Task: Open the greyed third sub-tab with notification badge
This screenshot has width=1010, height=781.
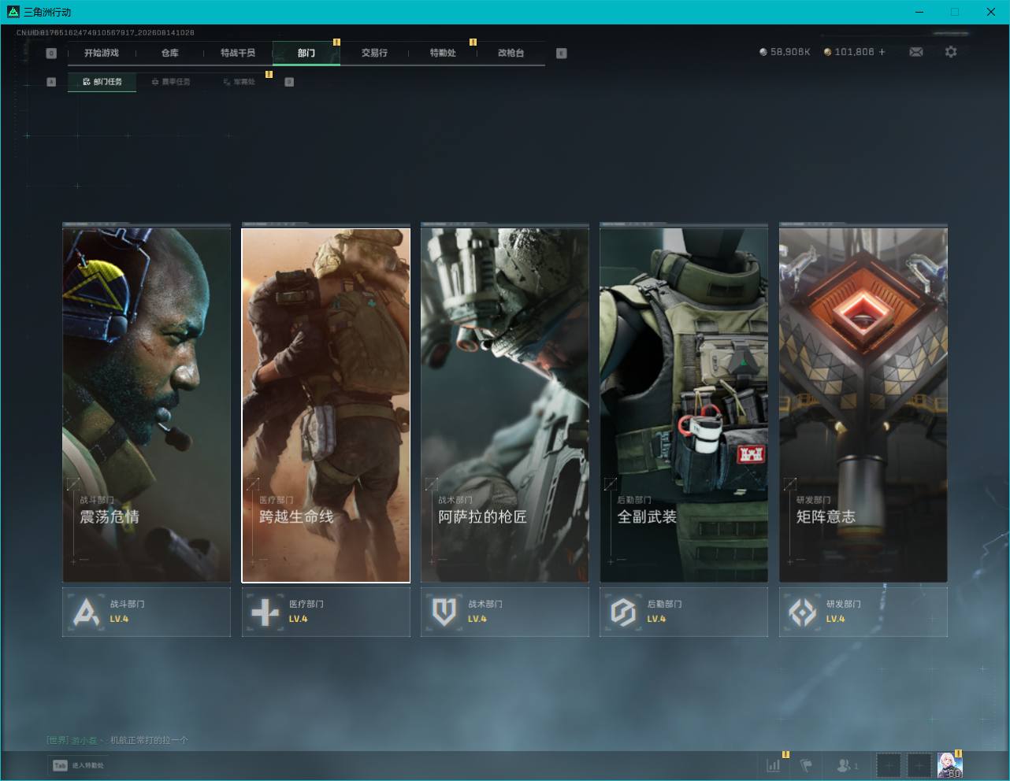Action: coord(239,82)
